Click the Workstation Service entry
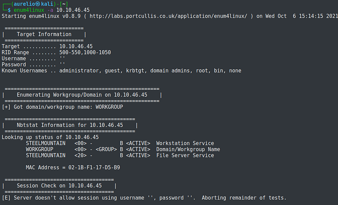The width and height of the screenshot is (338, 205). [185, 143]
